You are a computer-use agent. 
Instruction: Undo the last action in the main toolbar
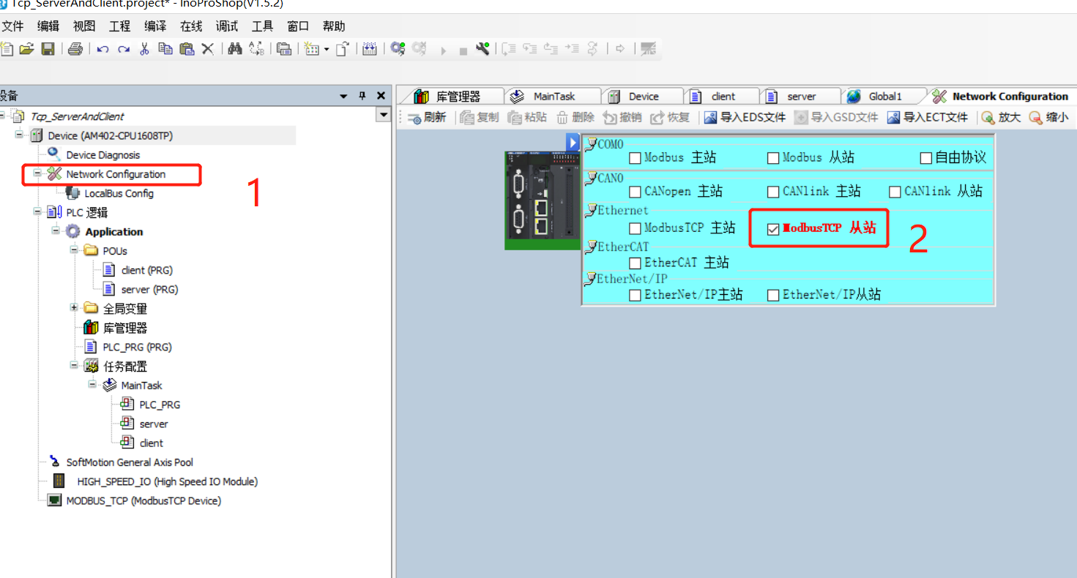[x=103, y=49]
